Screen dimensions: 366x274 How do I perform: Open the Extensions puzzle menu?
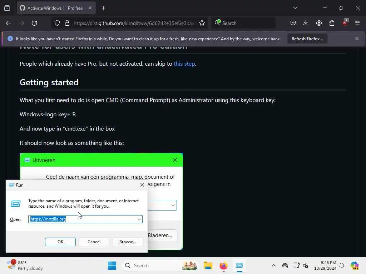(332, 23)
